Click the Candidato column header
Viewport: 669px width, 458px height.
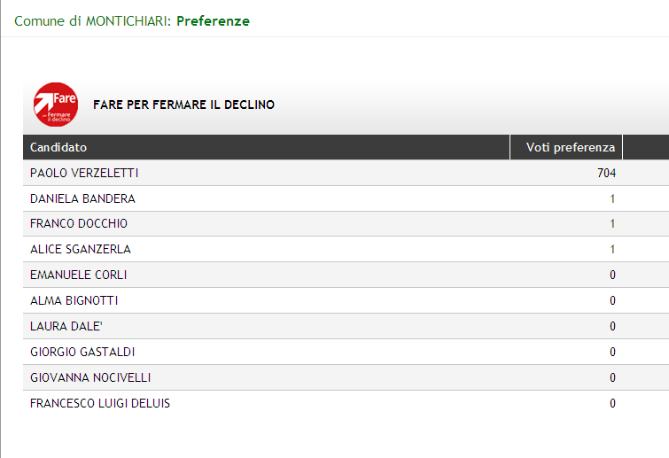pyautogui.click(x=58, y=147)
